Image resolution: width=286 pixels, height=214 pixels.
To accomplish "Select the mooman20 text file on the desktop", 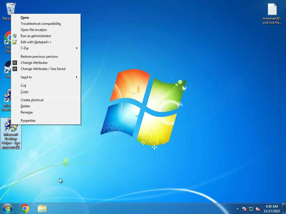I will [272, 14].
